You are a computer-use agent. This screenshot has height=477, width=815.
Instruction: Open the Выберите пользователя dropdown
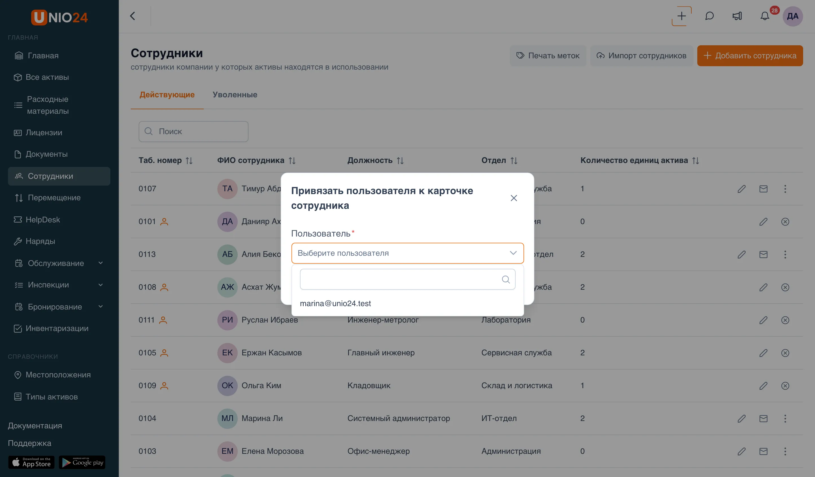pyautogui.click(x=407, y=253)
